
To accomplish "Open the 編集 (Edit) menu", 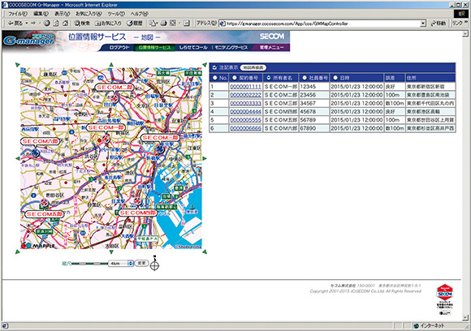I will click(x=41, y=14).
